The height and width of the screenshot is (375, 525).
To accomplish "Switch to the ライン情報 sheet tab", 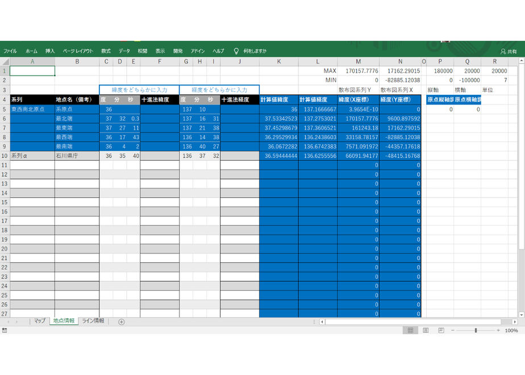I will click(93, 321).
